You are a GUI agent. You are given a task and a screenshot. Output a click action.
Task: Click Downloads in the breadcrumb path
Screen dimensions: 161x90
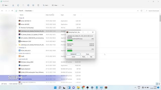click(x=28, y=11)
